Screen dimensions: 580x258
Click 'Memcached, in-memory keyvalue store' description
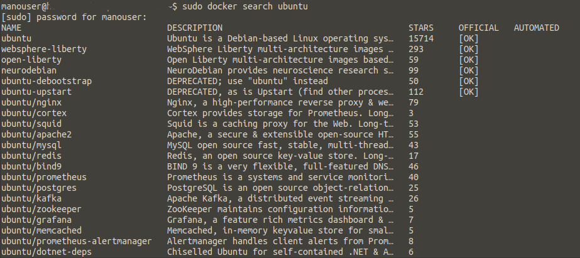point(280,230)
